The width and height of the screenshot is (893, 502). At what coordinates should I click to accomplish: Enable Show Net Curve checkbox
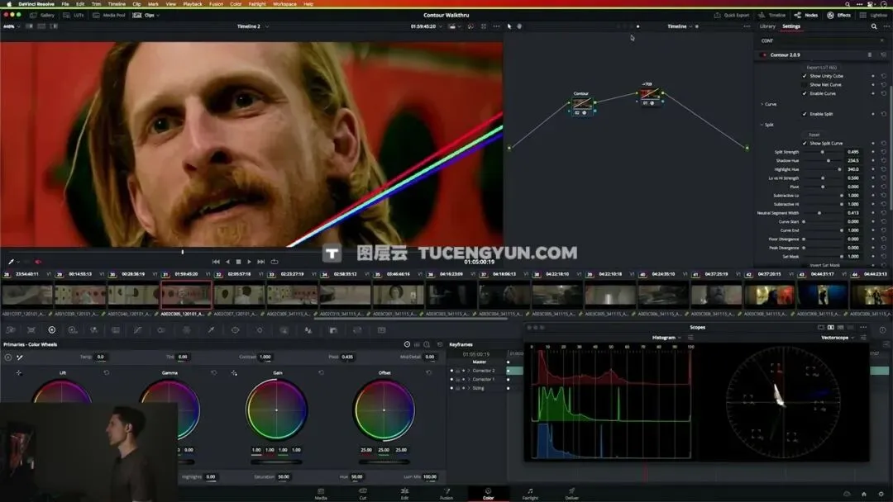805,85
